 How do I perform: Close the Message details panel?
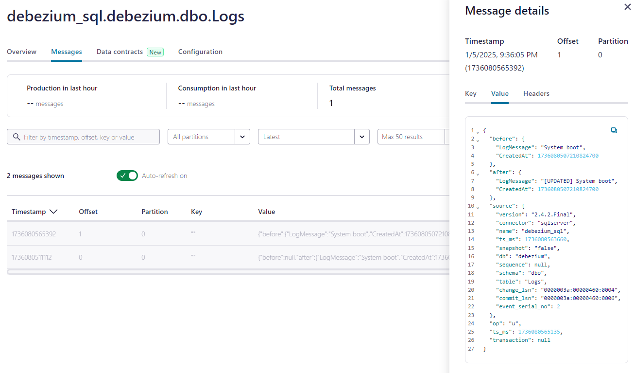(x=627, y=7)
